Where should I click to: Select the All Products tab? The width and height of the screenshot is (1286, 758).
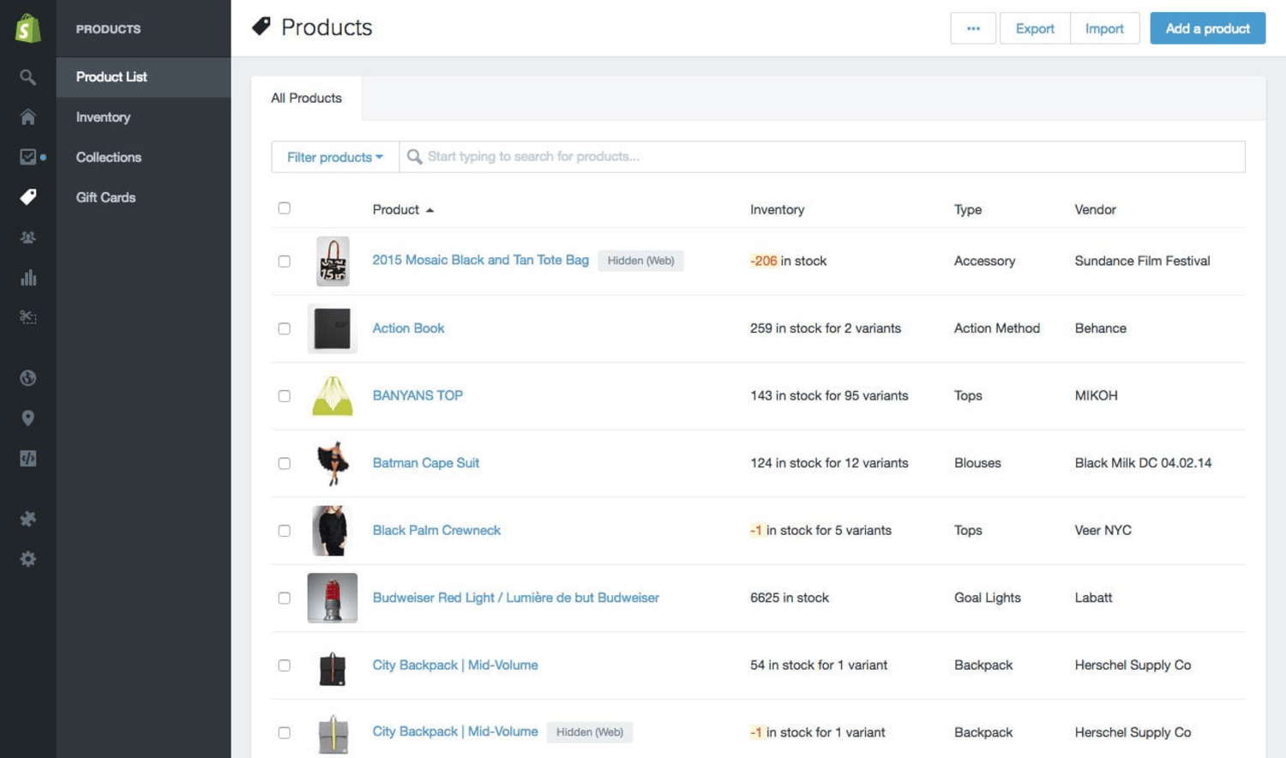click(x=306, y=99)
